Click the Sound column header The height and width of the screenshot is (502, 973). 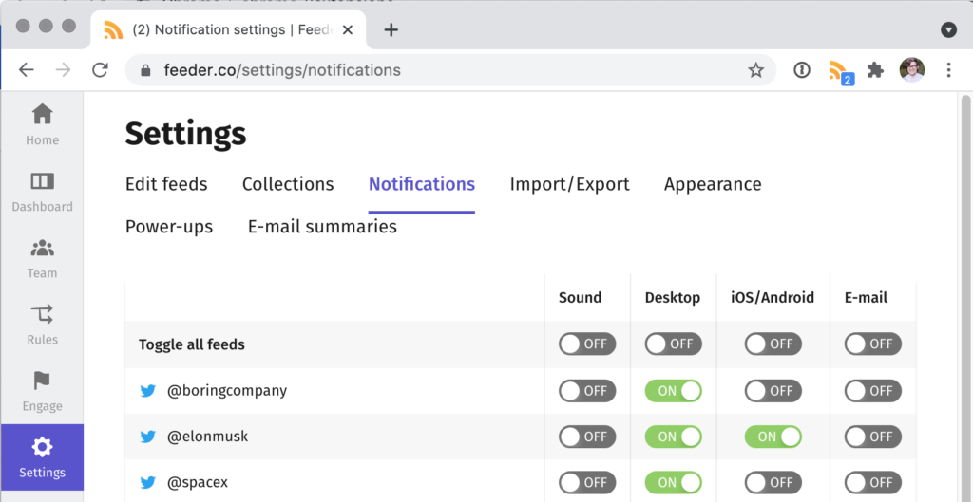581,298
